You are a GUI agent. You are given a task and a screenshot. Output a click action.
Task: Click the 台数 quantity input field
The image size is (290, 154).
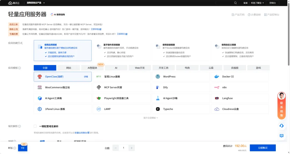124,148
